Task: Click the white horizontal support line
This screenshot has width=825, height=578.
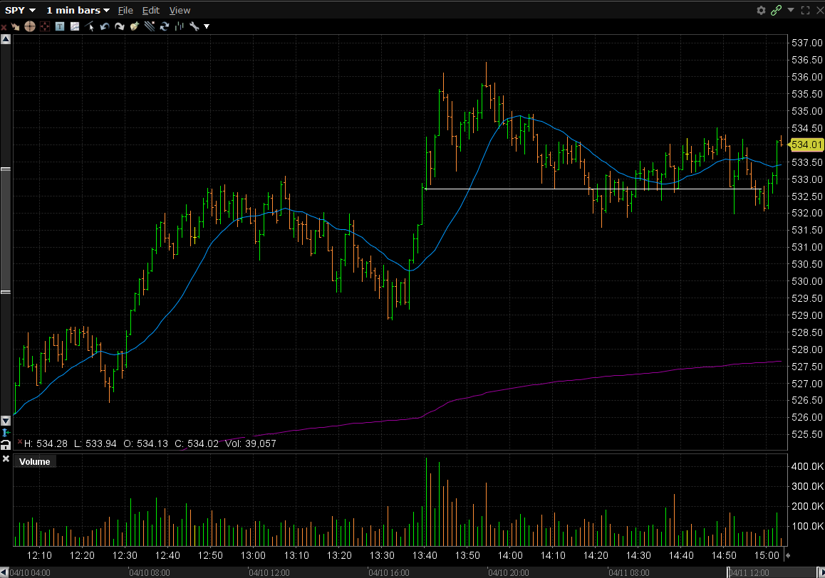Action: 593,189
